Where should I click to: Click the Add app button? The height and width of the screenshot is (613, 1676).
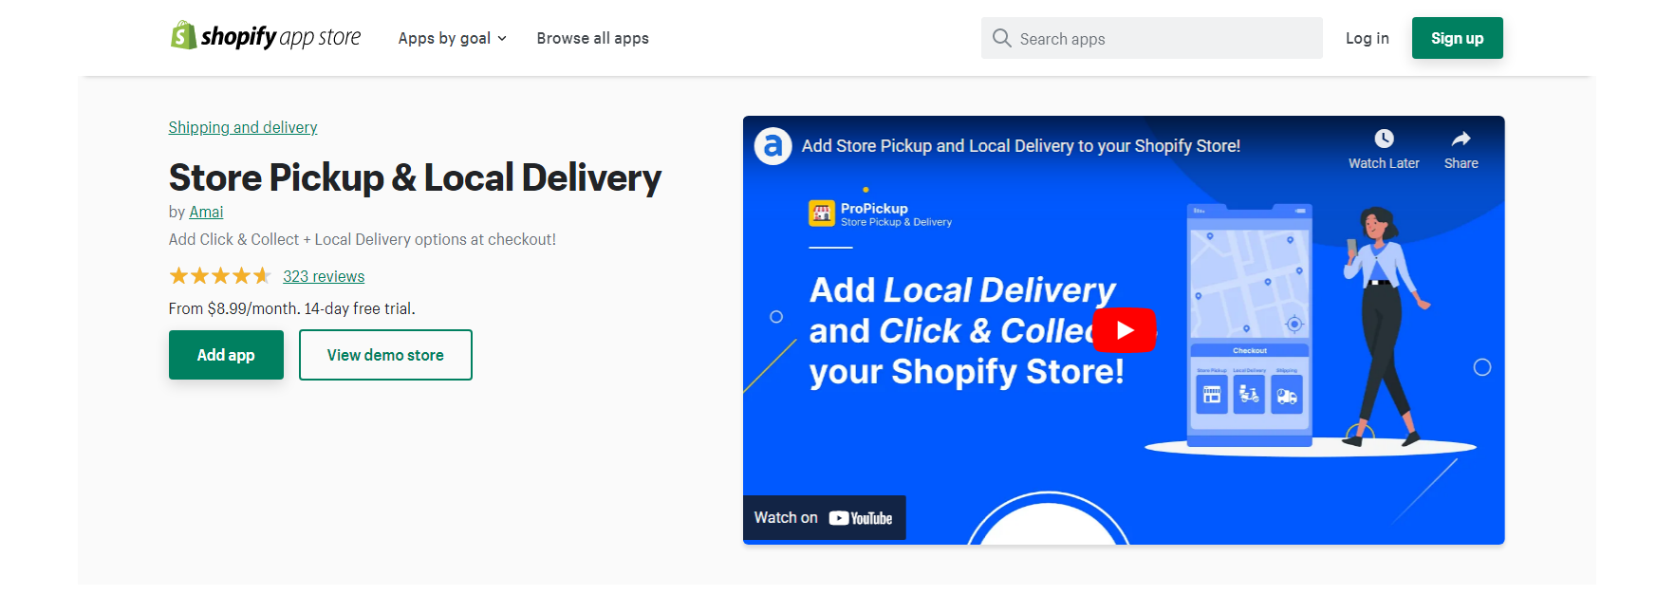tap(226, 355)
